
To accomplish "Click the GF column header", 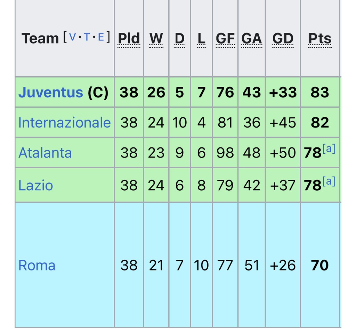I will (225, 38).
